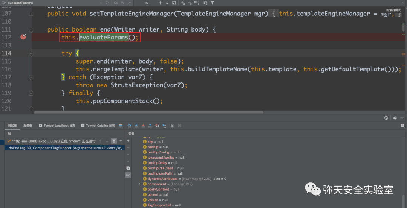Focus the evaluateParams search field
Image resolution: width=407 pixels, height=208 pixels.
coord(52,3)
